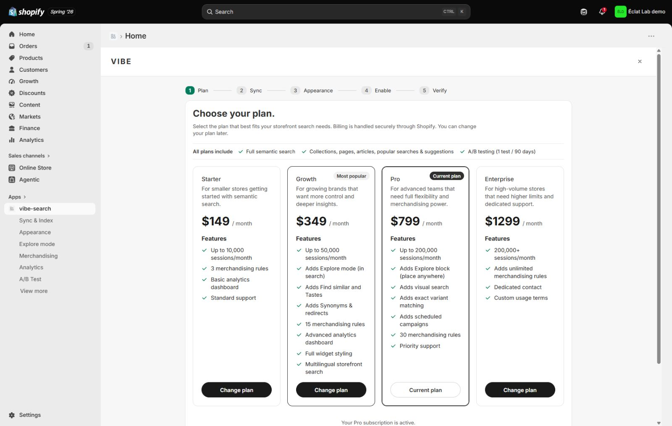Open the Sidekick assistant icon in top bar

pos(584,12)
